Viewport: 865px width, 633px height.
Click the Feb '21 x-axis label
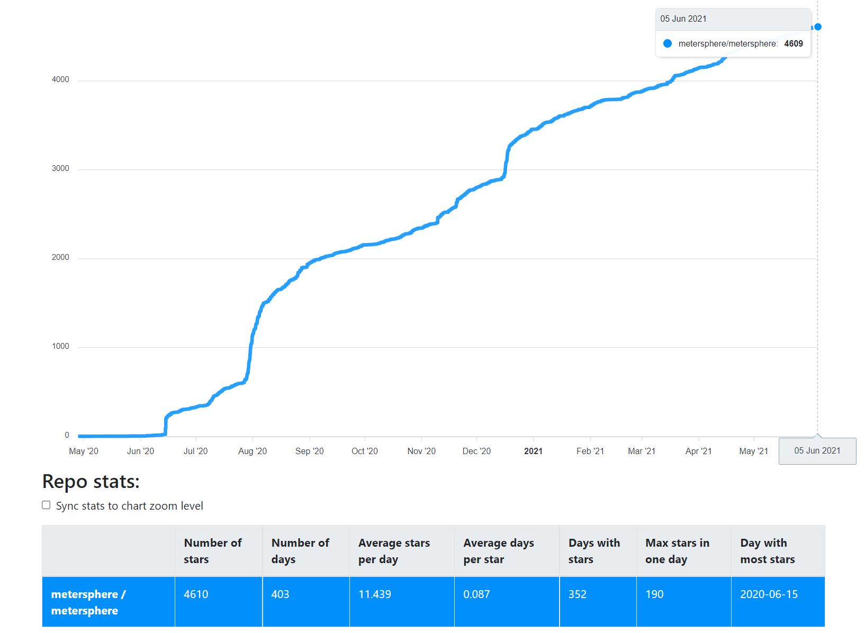click(x=590, y=451)
